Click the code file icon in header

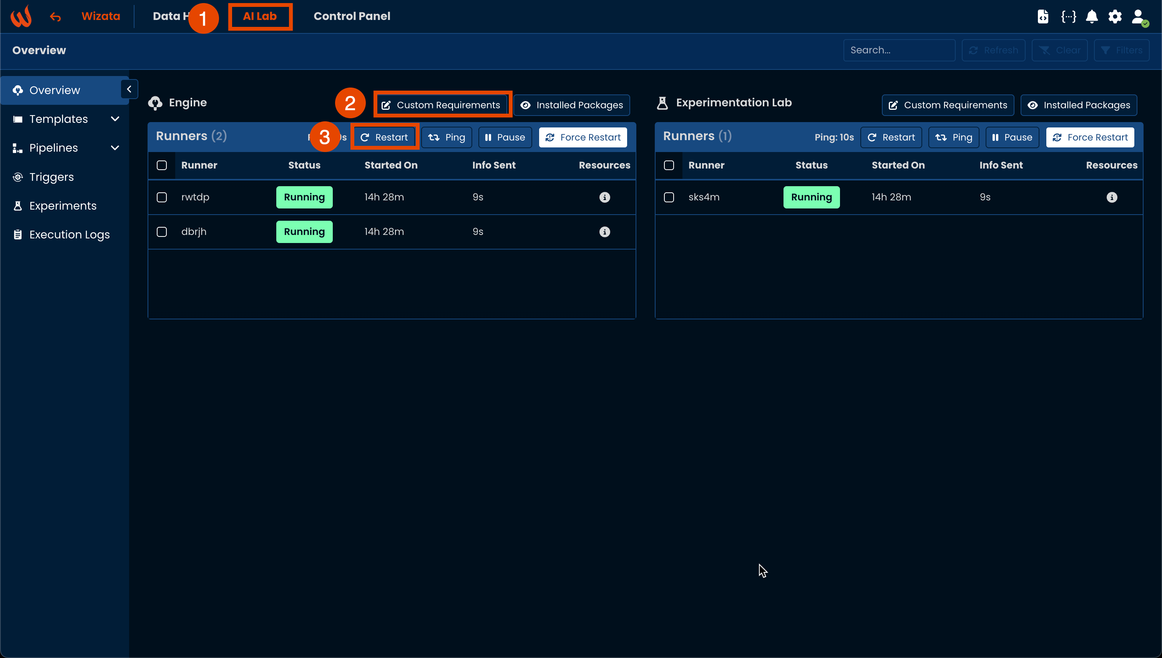coord(1042,17)
